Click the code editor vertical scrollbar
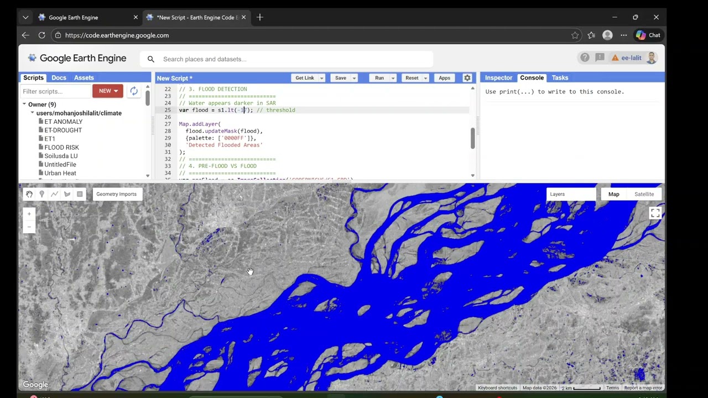 [472, 138]
